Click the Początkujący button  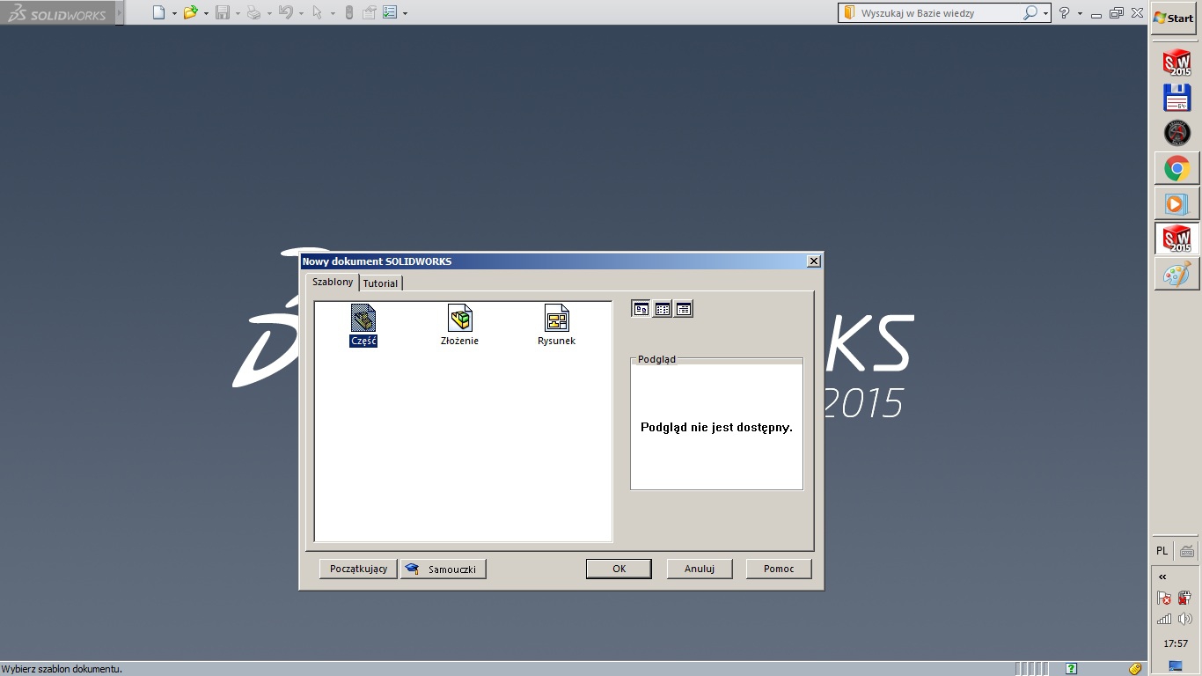pos(358,569)
